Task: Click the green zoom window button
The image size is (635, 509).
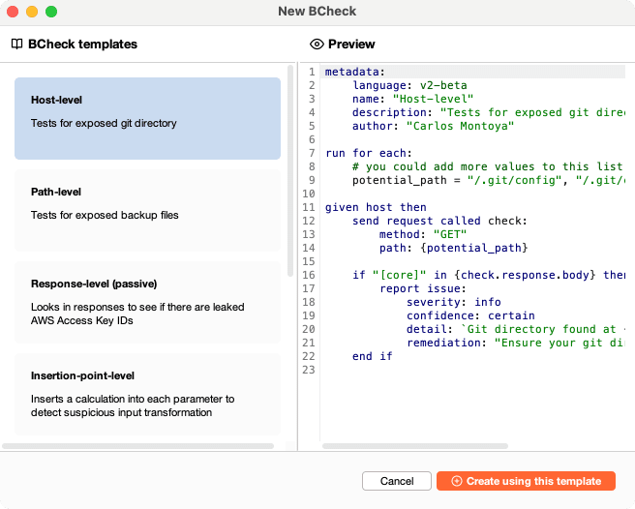Action: [51, 12]
